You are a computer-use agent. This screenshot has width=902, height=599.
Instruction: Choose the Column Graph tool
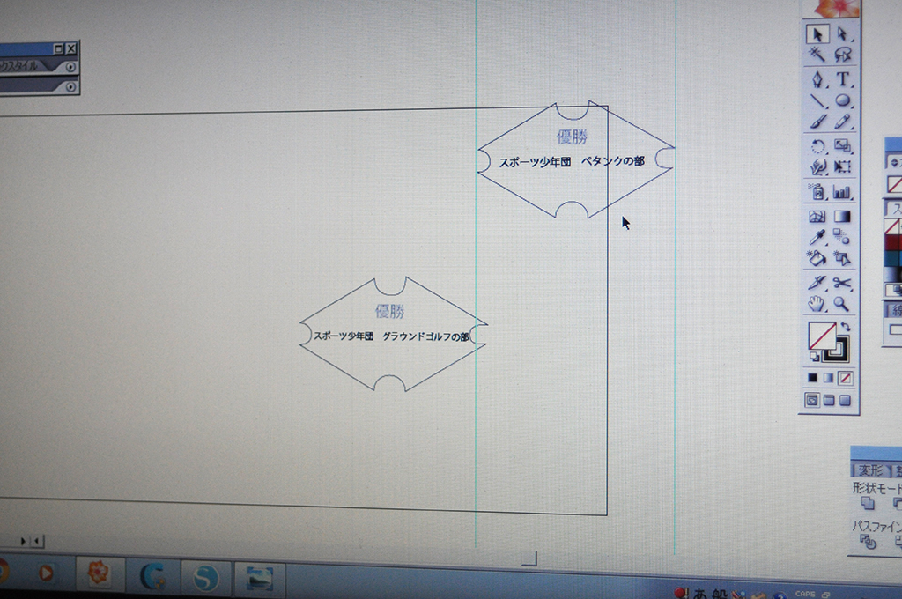point(843,191)
